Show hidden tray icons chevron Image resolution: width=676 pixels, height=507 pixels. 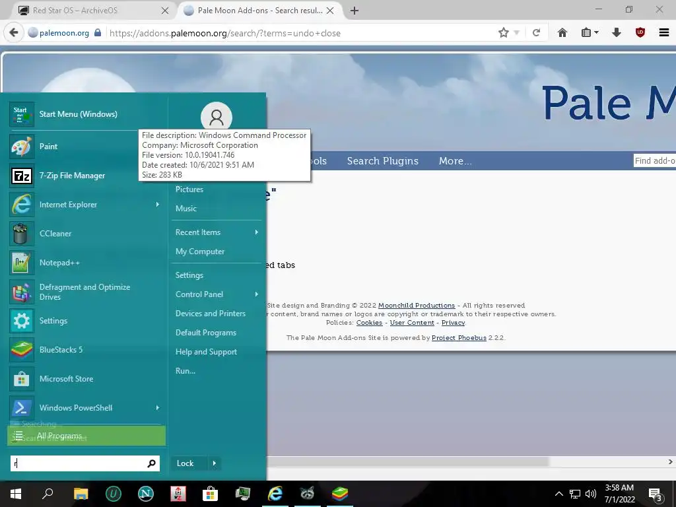click(x=558, y=494)
